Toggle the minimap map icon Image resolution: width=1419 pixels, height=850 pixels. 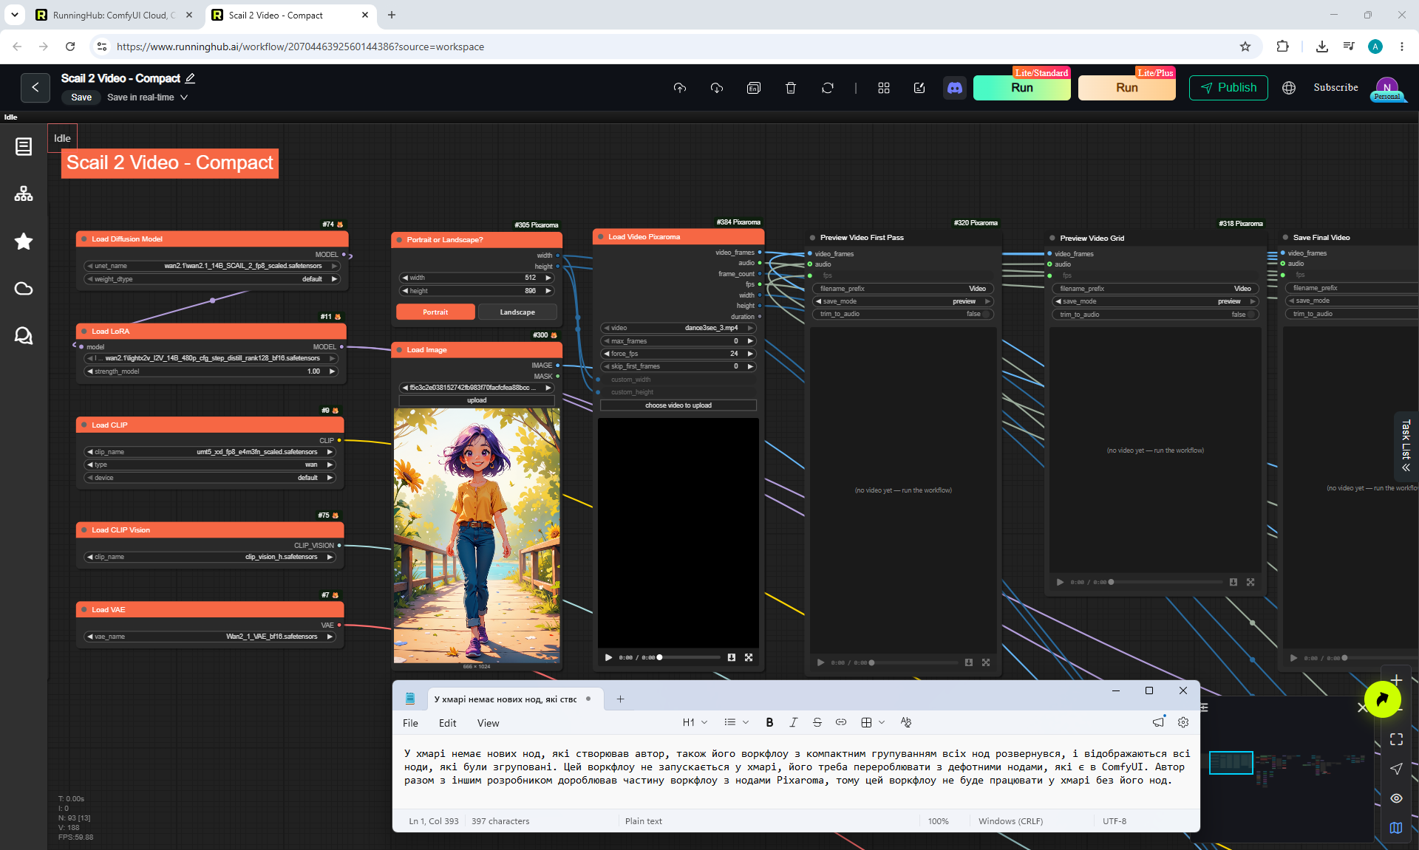point(1396,828)
